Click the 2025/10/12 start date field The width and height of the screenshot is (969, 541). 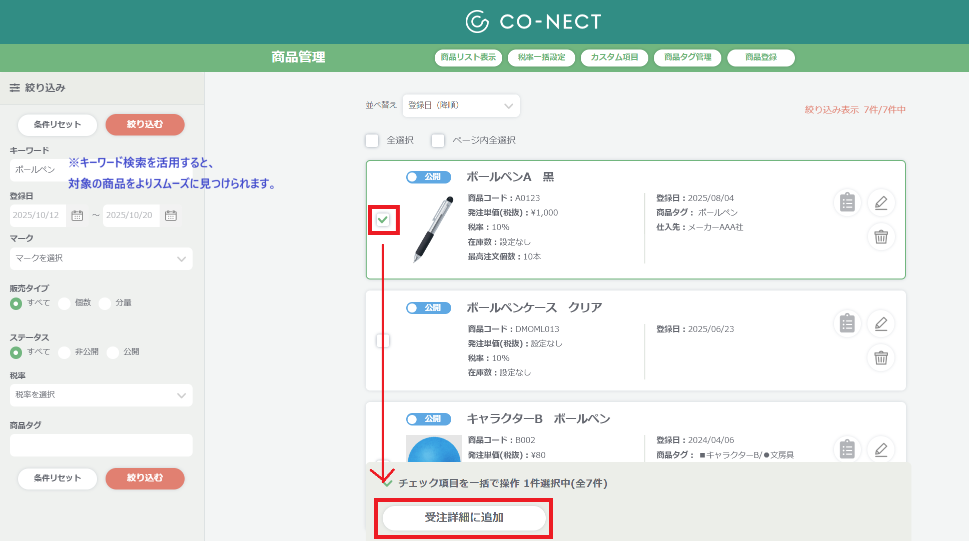38,215
